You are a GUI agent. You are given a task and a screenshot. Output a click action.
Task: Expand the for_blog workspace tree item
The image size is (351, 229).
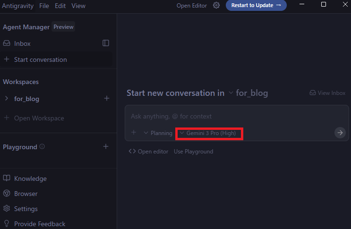point(7,99)
